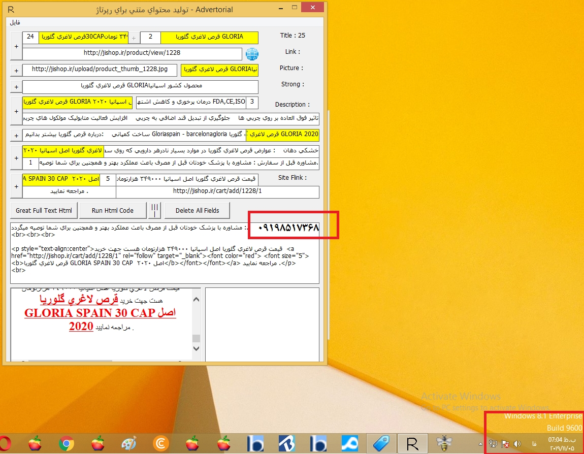
Task: Click the plus button on the Strong row
Action: coord(16,87)
